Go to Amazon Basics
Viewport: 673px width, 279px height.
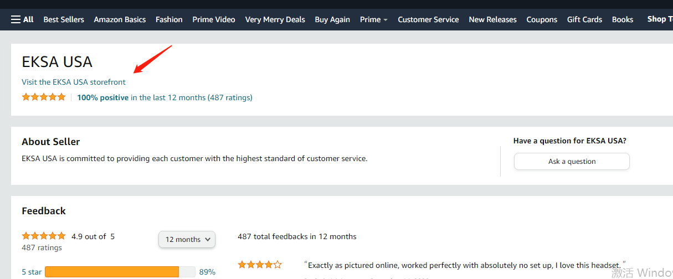[120, 19]
